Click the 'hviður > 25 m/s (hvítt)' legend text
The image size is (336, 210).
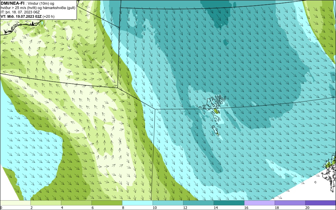coord(20,8)
